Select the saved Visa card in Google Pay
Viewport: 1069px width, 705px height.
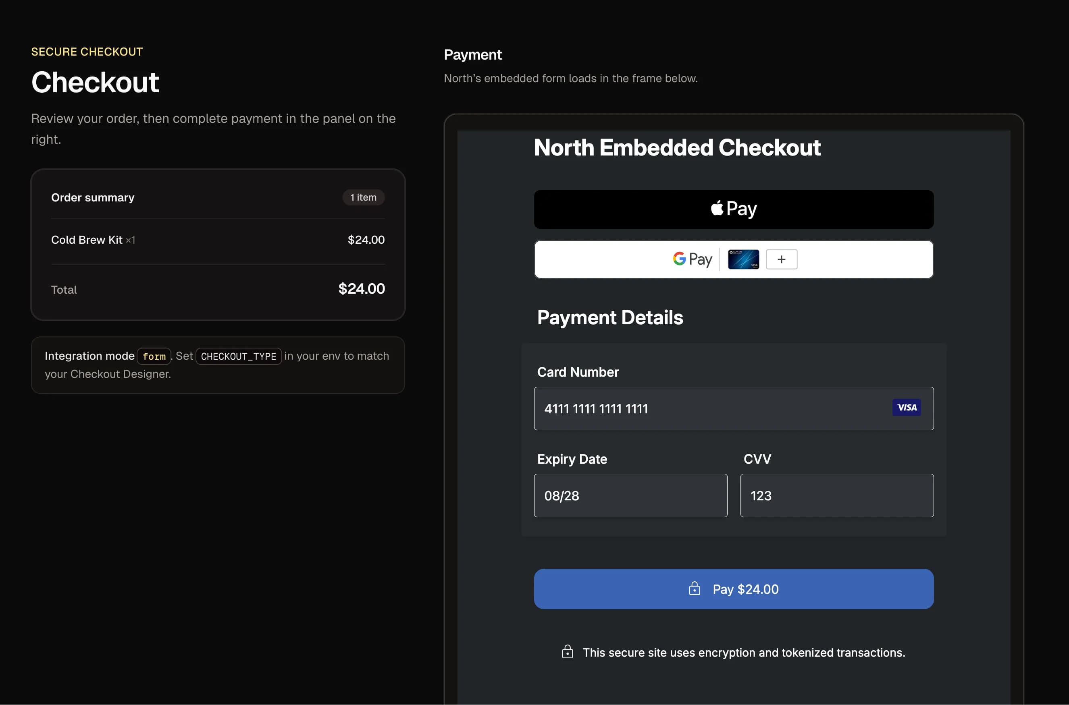point(743,259)
